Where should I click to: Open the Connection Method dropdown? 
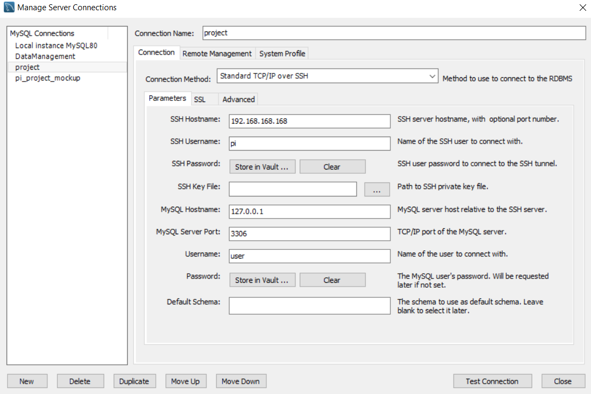point(327,76)
